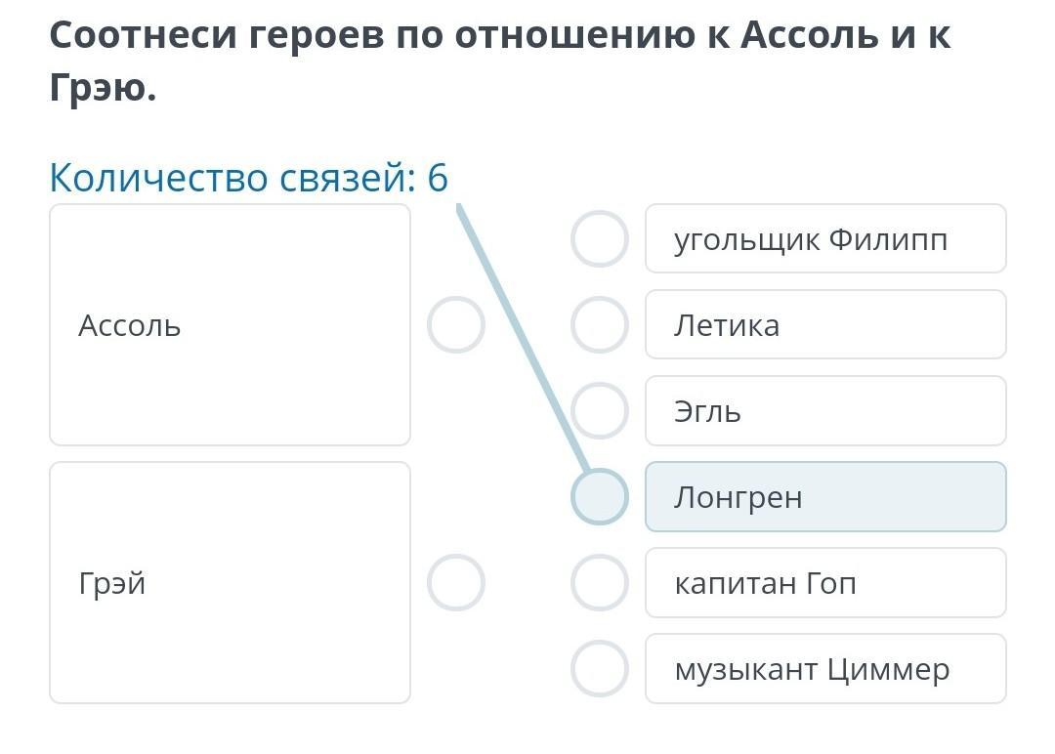Click the highlighted Лонгрен answer box
This screenshot has height=754, width=1055.
click(825, 497)
